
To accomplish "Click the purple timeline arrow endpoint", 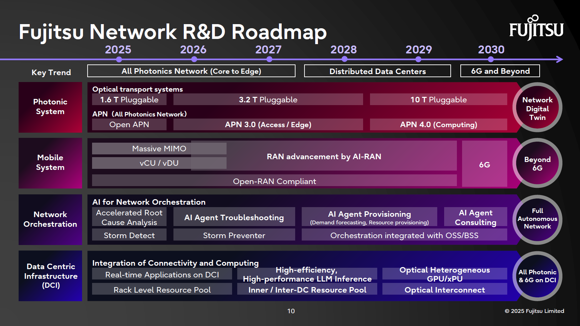I will pos(559,59).
